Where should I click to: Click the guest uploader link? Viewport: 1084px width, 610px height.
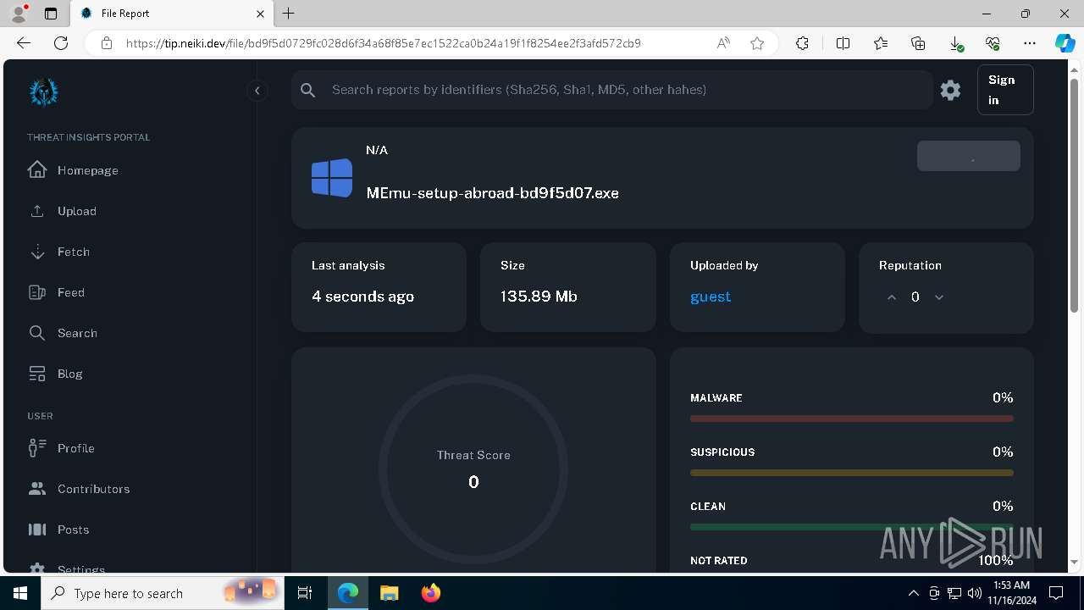(711, 297)
